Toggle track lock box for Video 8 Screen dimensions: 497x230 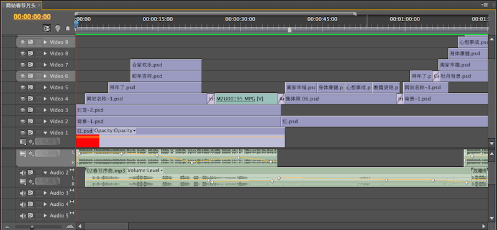(39, 53)
